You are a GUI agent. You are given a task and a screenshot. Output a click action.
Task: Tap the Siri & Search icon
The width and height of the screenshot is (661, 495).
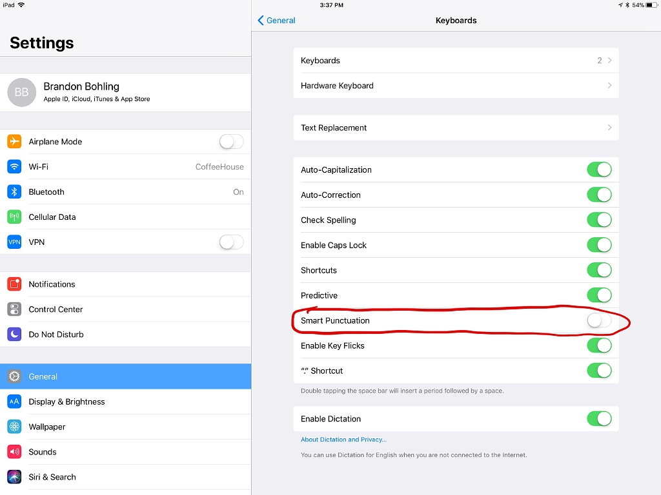[14, 477]
